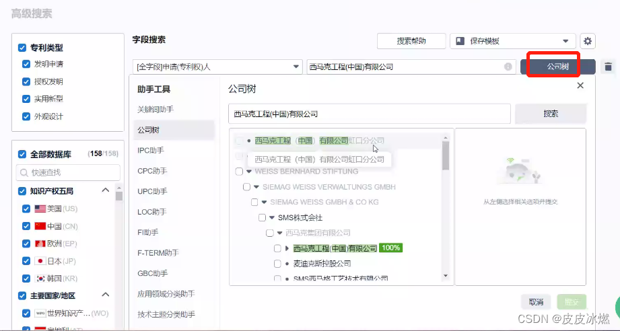
Task: Collapse the SMS株式会社 tree node
Action: 272,217
